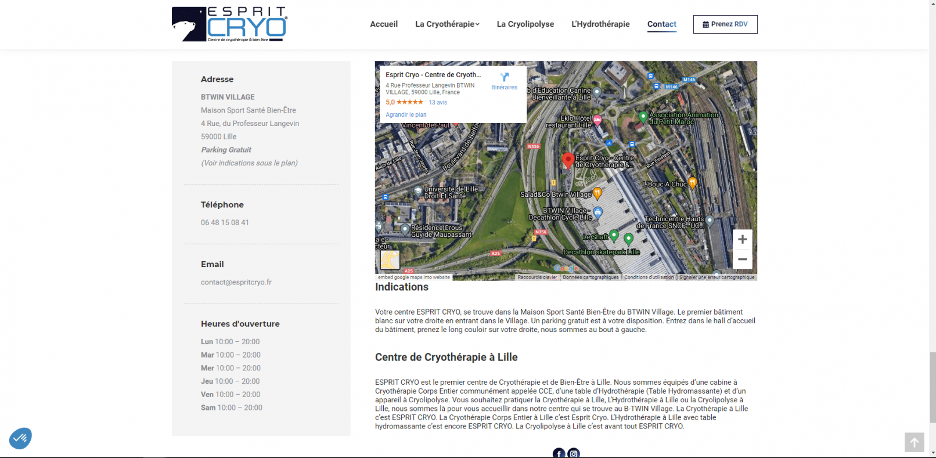The height and width of the screenshot is (458, 936).
Task: Click the Esprit Cryo logo
Action: pyautogui.click(x=229, y=24)
